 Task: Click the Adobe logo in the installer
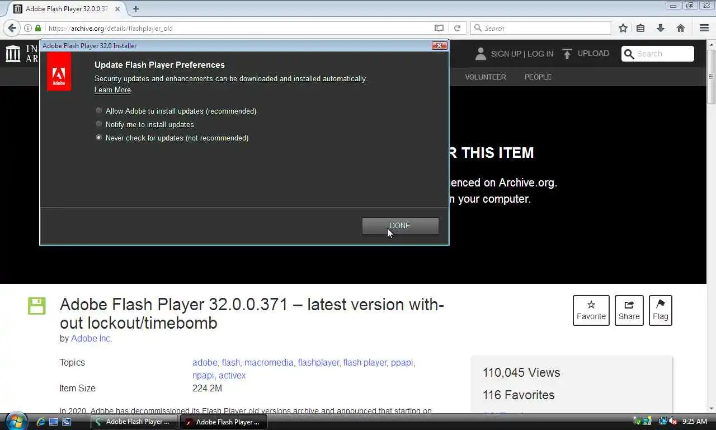pos(59,72)
